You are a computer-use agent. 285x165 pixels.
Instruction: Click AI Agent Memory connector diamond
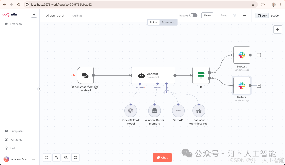(x=158, y=84)
